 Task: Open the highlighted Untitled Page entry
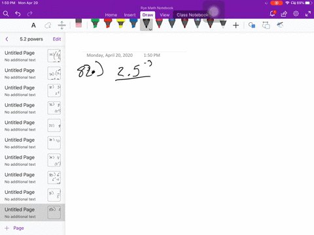tap(32, 213)
